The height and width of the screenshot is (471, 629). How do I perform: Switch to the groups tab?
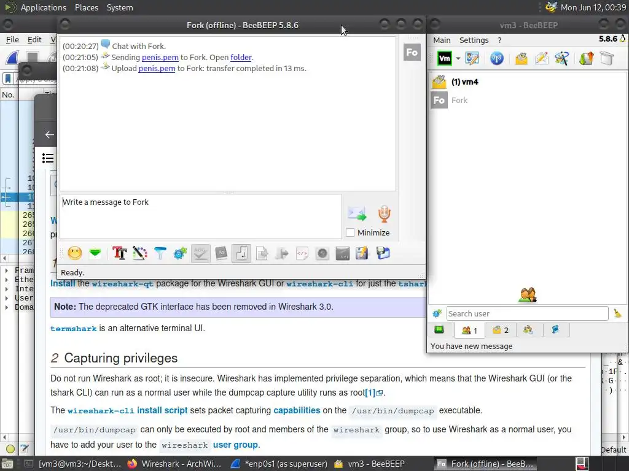pos(528,330)
